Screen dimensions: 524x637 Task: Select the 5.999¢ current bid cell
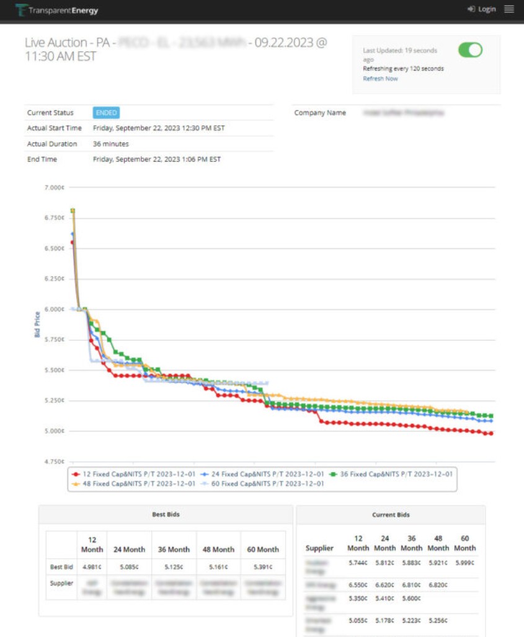[464, 563]
